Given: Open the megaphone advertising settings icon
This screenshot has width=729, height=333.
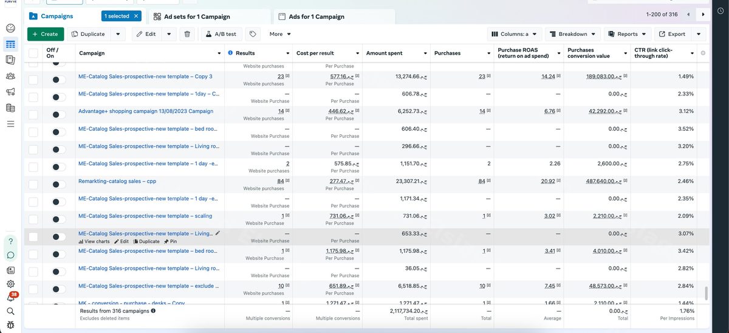Looking at the screenshot, I should click(10, 92).
